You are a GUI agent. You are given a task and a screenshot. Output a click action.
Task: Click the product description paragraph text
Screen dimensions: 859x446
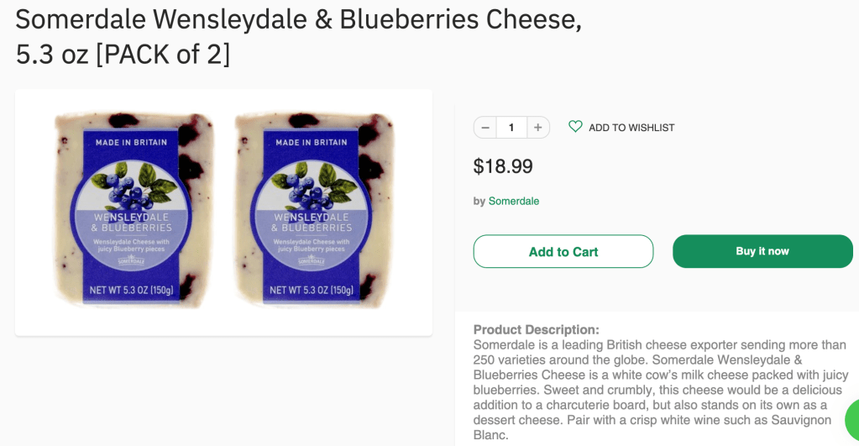click(x=661, y=390)
